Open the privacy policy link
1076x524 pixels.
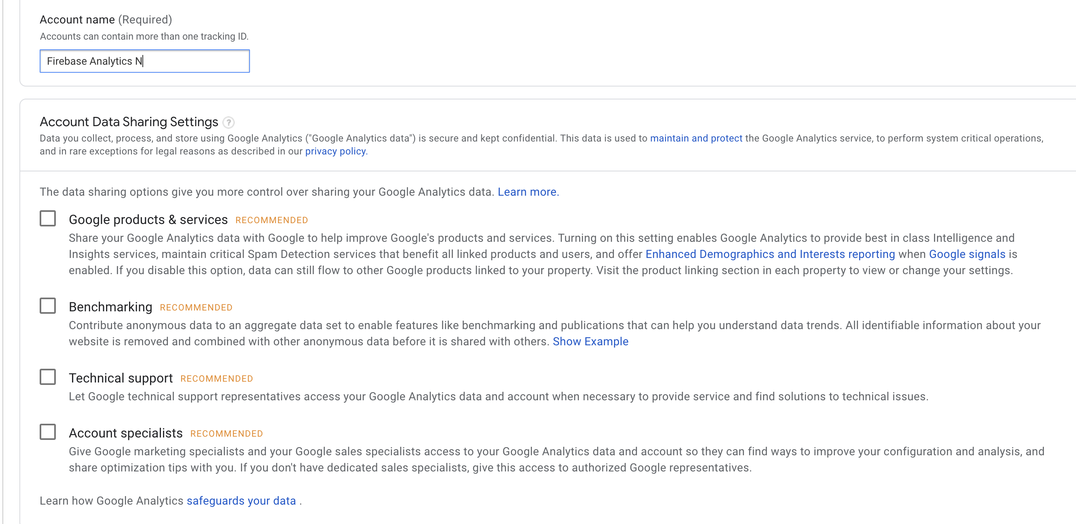click(335, 151)
